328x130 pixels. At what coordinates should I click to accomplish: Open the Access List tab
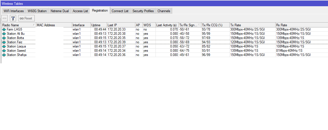point(80,11)
